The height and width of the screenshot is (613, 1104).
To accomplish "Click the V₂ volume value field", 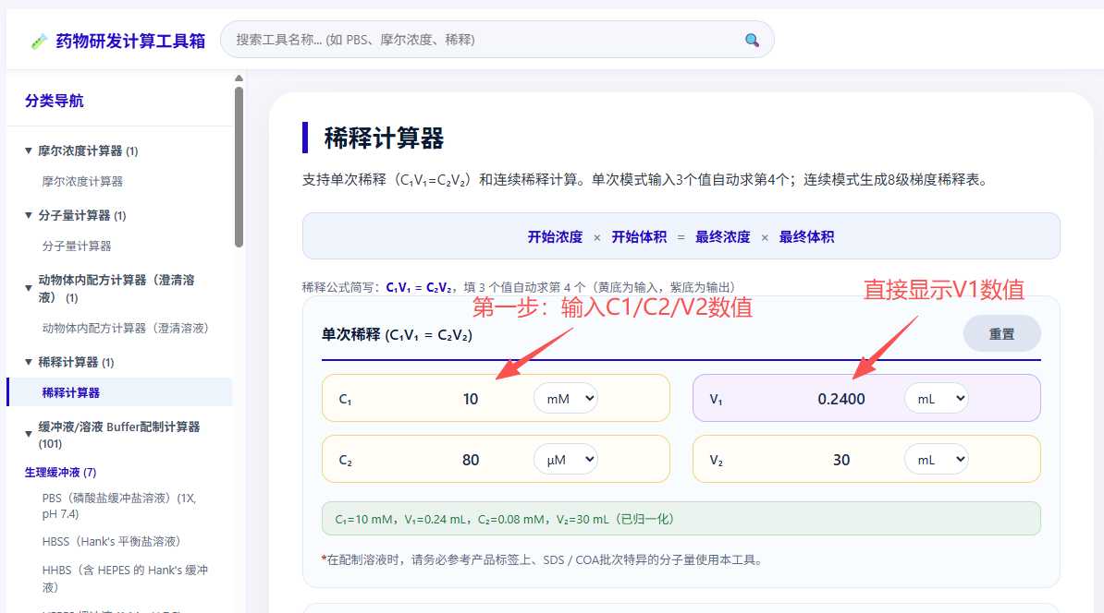I will [840, 460].
